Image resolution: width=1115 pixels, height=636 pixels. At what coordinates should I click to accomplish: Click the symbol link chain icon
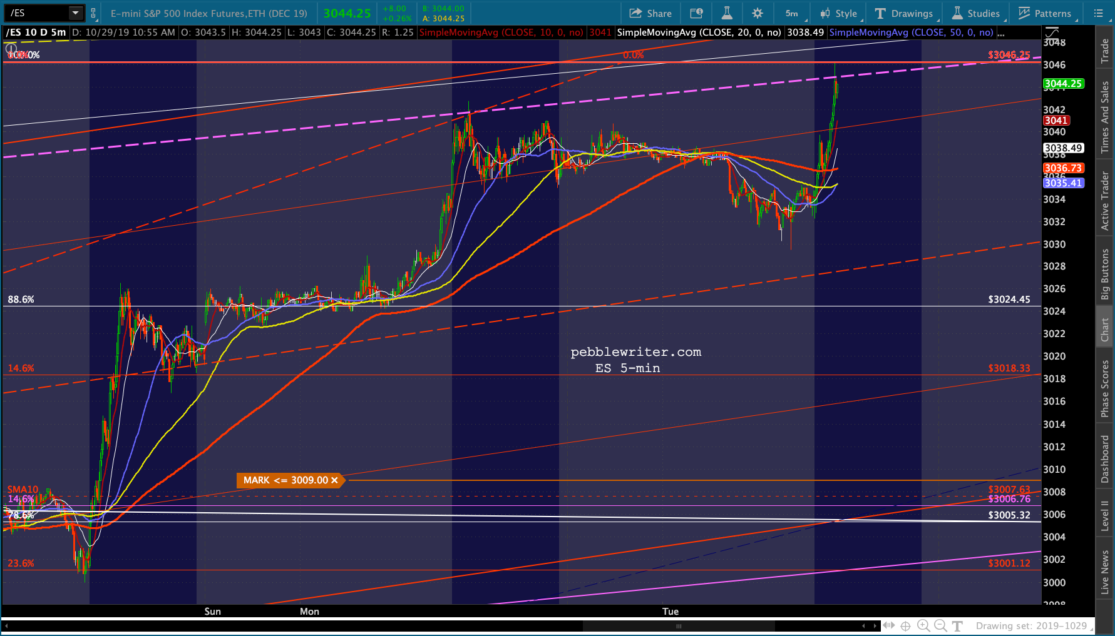click(x=93, y=13)
